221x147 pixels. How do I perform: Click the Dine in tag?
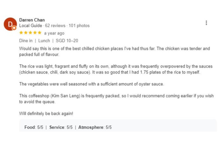click(x=26, y=41)
